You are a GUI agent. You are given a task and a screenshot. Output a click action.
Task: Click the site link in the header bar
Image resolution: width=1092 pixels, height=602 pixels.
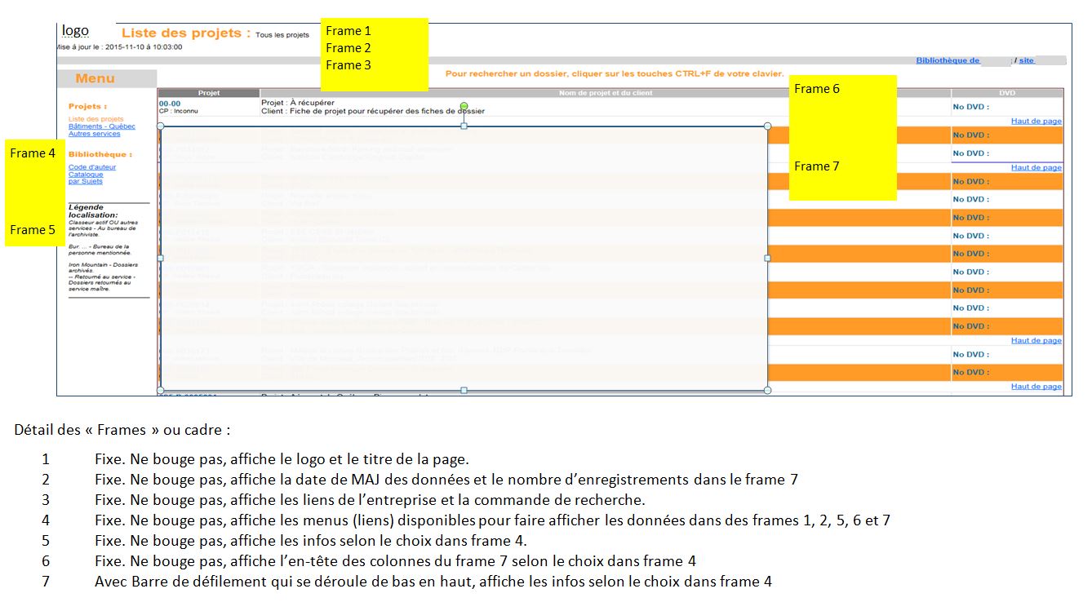coord(1026,60)
